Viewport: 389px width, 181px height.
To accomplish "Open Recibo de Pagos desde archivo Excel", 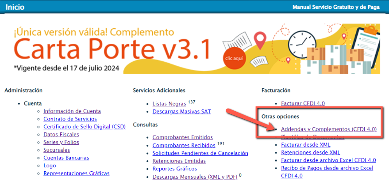I will point(327,172).
